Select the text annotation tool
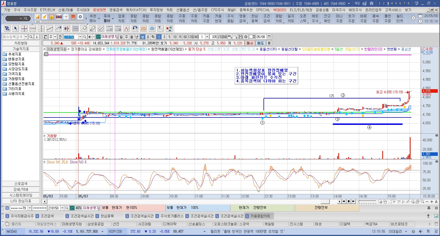440x236 pixels. coord(161,29)
